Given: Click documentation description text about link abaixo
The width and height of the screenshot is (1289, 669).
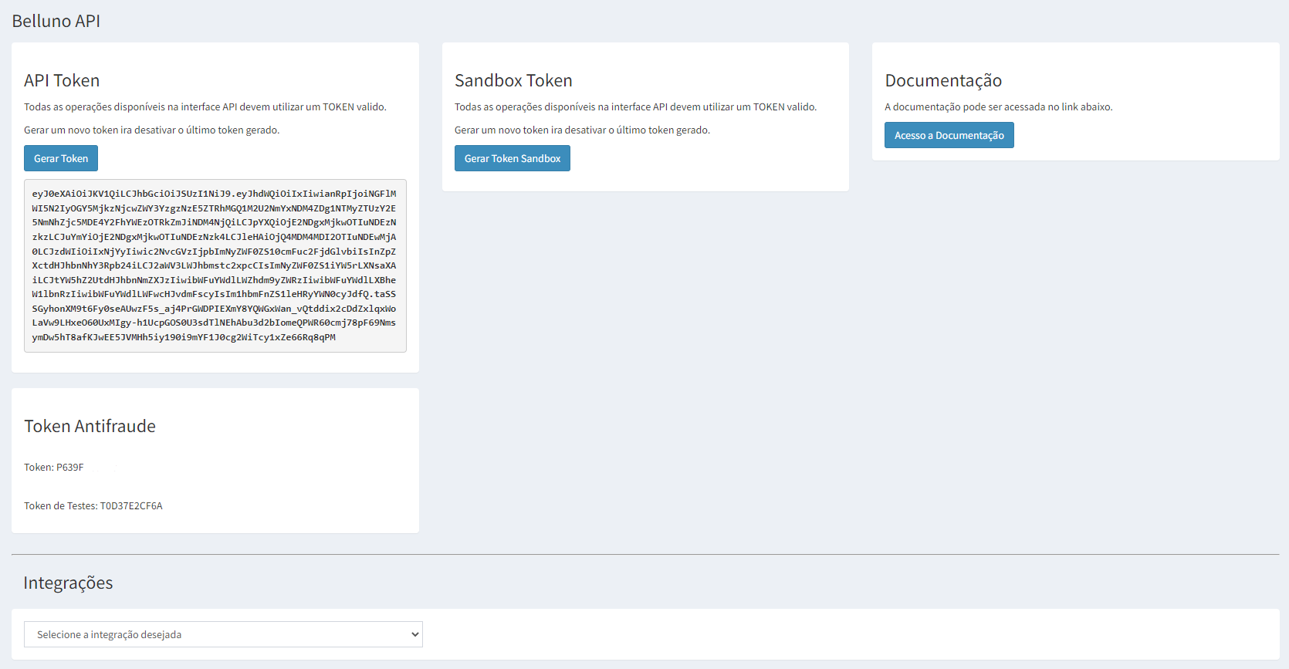Looking at the screenshot, I should [999, 107].
